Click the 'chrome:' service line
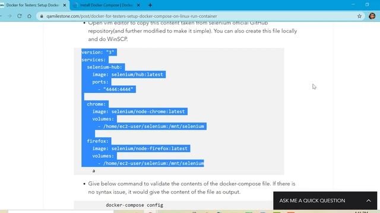Image resolution: width=380 pixels, height=213 pixels. click(96, 104)
